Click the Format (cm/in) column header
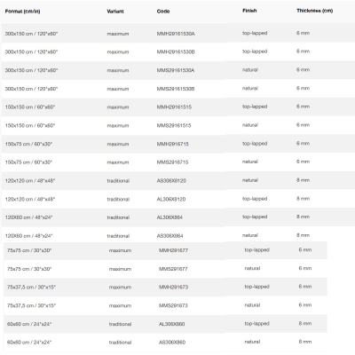Image resolution: width=355 pixels, height=355 pixels. (x=22, y=12)
